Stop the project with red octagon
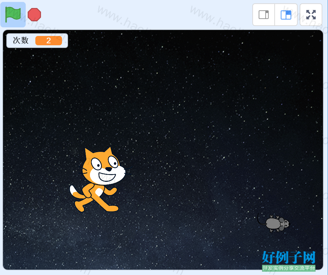 (34, 15)
